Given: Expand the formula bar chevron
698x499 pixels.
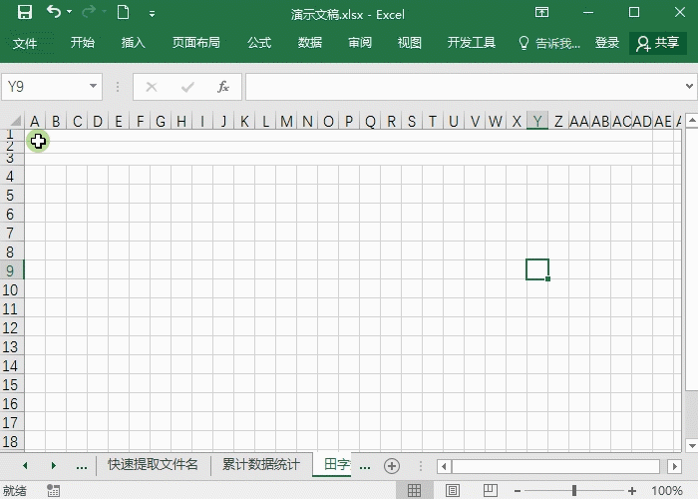Looking at the screenshot, I should tap(689, 86).
